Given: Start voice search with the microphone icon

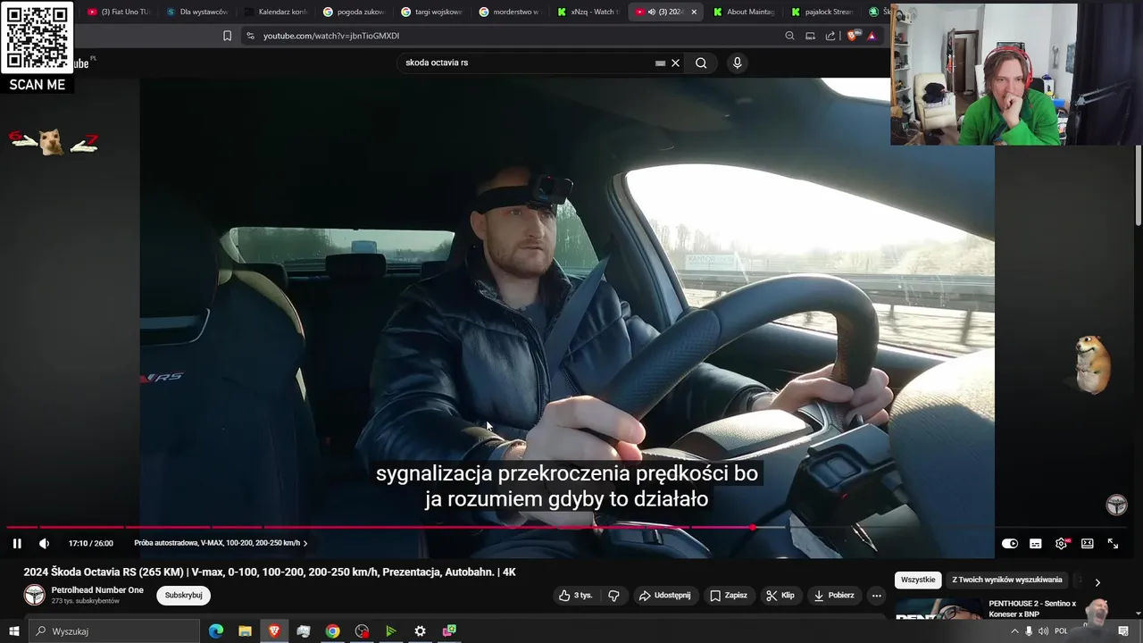Looking at the screenshot, I should click(737, 63).
